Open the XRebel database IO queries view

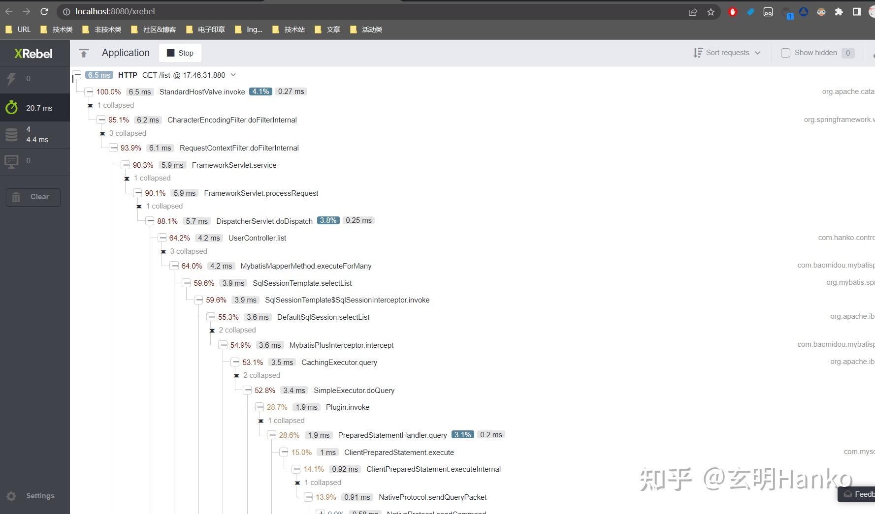point(34,134)
